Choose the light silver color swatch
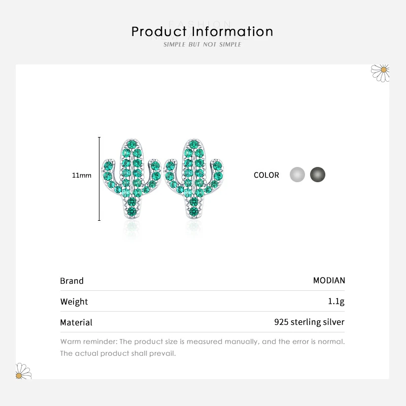The height and width of the screenshot is (406, 406). click(297, 175)
